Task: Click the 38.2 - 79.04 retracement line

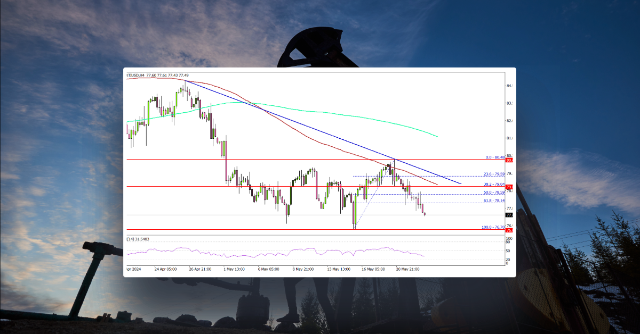Action: click(x=320, y=186)
